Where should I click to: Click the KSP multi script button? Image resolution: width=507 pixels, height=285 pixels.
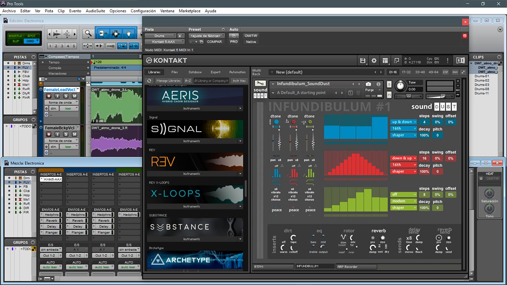[x=445, y=72]
